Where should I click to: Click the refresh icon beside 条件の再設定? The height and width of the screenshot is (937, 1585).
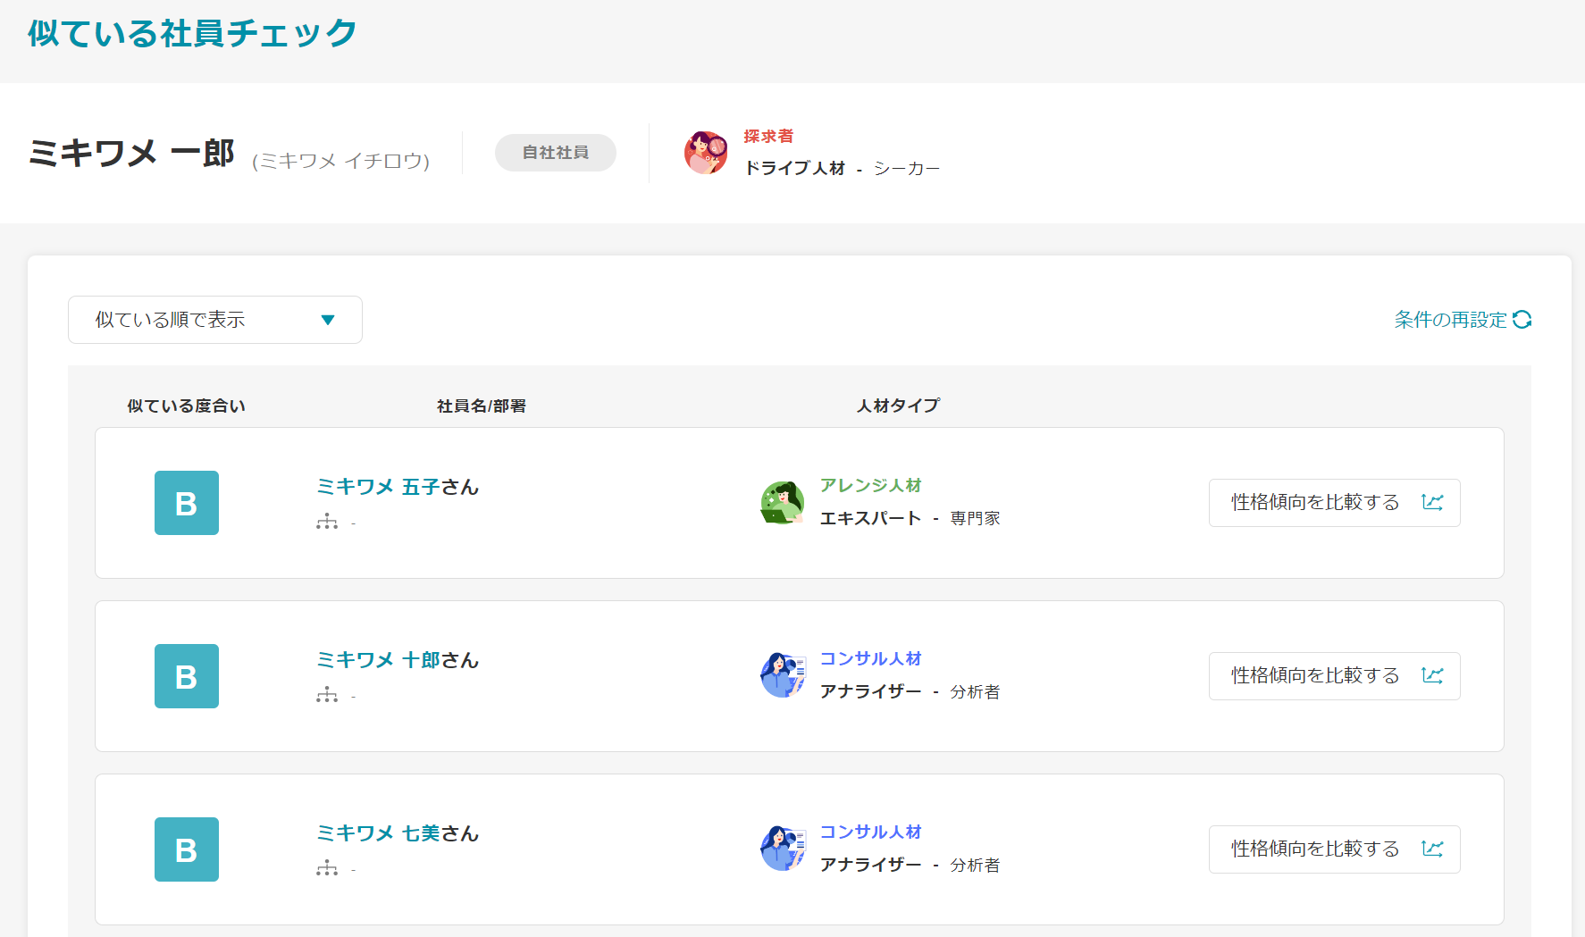click(1523, 319)
